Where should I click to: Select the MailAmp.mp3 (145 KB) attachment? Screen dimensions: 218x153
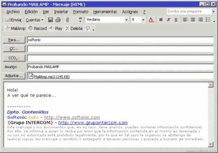click(x=52, y=76)
